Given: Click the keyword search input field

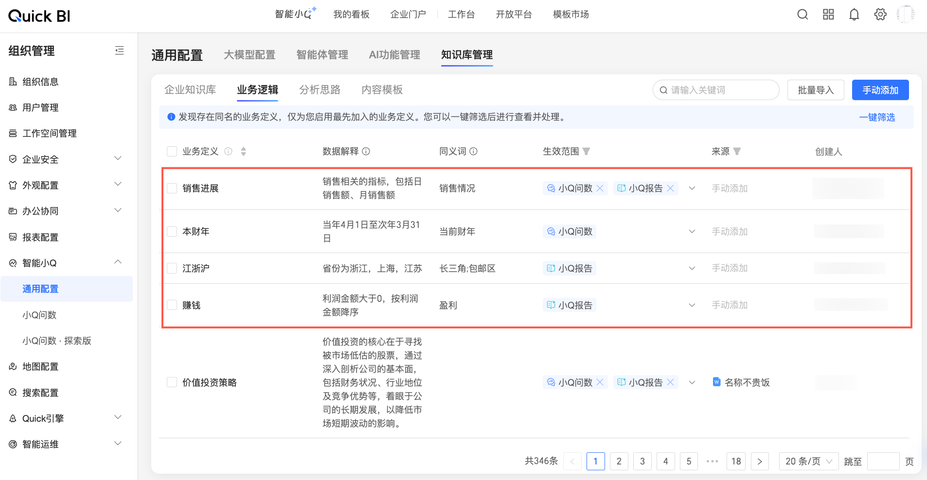Looking at the screenshot, I should [716, 90].
